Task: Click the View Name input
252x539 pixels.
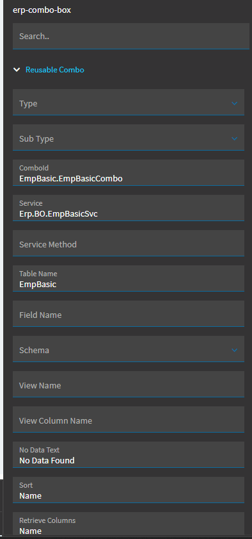Action: click(129, 384)
